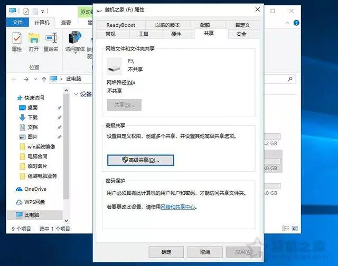This screenshot has width=338, height=266.
Task: Click the Explorer window computer icon in titlebar
Action: tap(13, 11)
